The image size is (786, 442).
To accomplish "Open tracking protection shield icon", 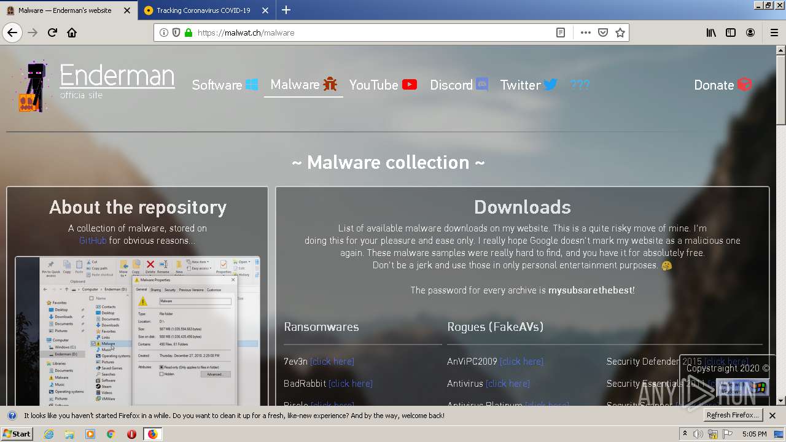I will 176,33.
